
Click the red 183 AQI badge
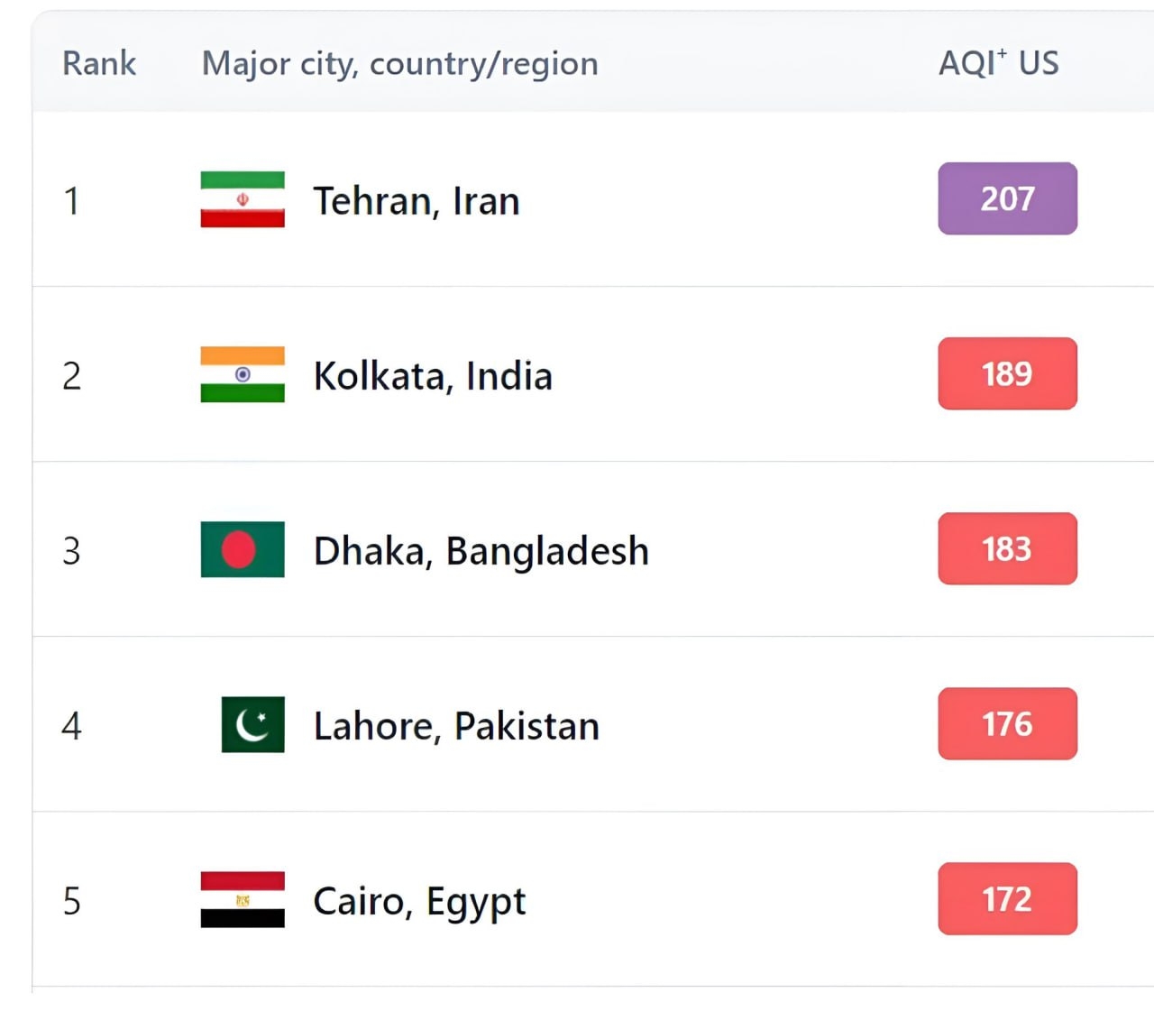1007,548
